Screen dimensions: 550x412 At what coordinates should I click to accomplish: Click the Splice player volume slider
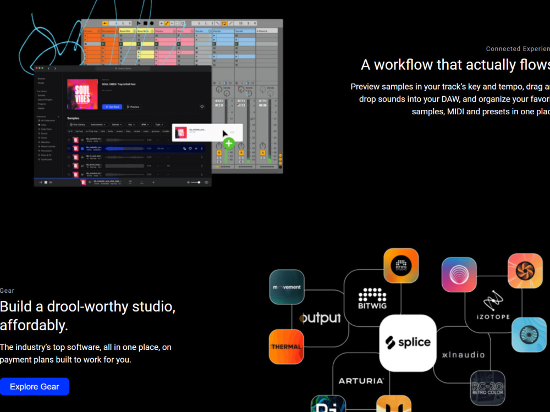[196, 182]
